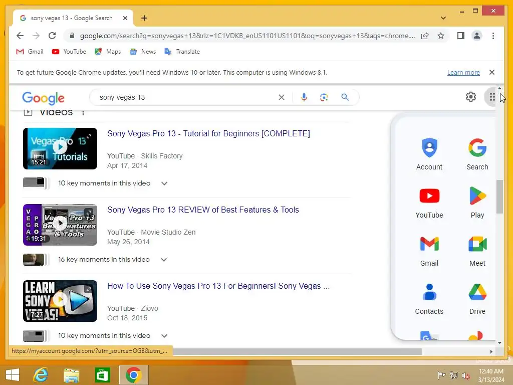Open the Windows Start button

click(13, 375)
